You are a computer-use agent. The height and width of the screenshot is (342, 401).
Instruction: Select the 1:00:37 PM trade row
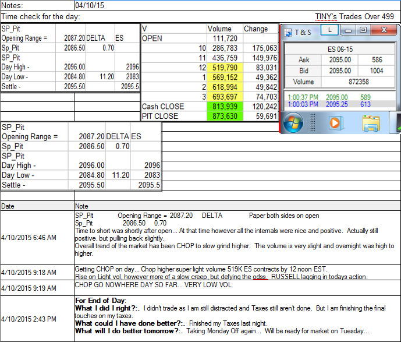[x=340, y=97]
